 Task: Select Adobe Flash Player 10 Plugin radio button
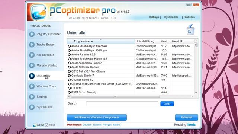click(70, 51)
